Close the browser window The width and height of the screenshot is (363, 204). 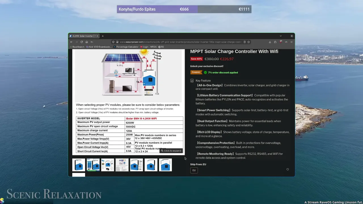292,36
